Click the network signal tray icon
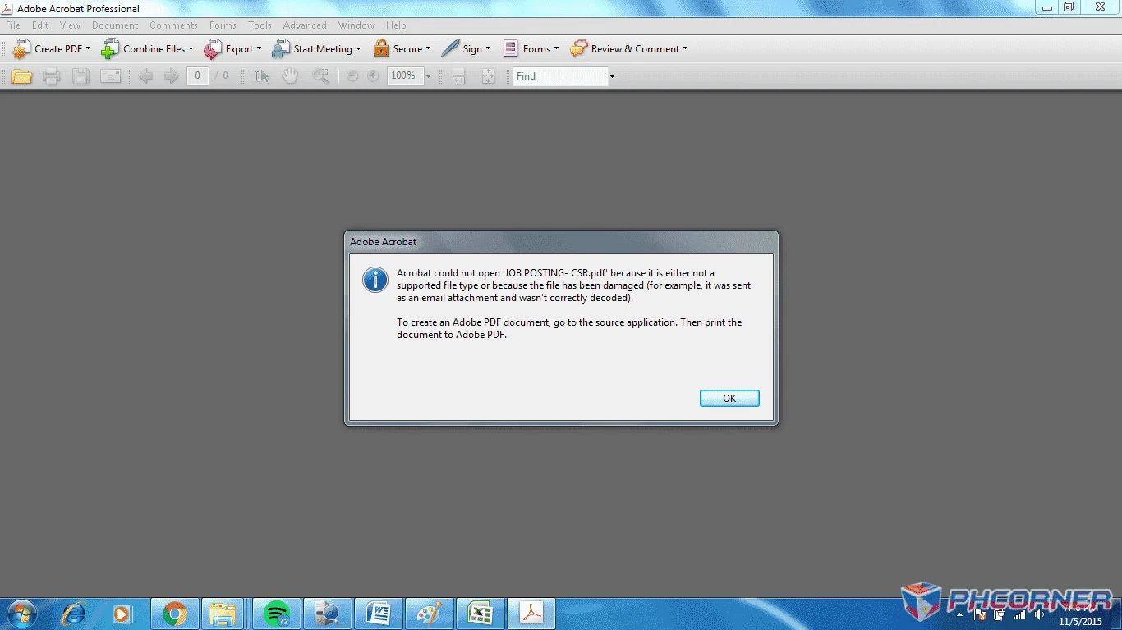 (x=1019, y=614)
